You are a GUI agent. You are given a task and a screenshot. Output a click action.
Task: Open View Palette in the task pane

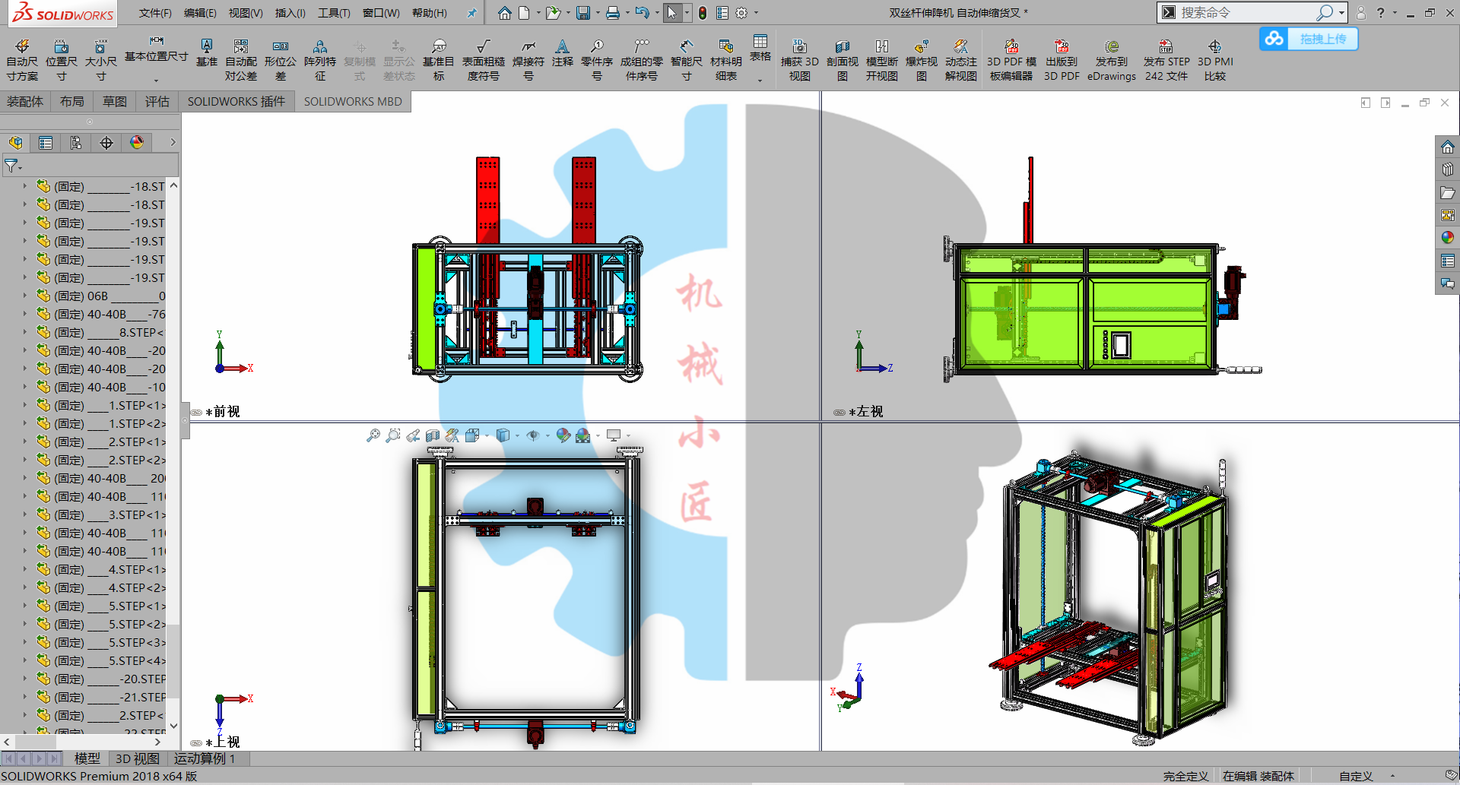[x=1447, y=215]
